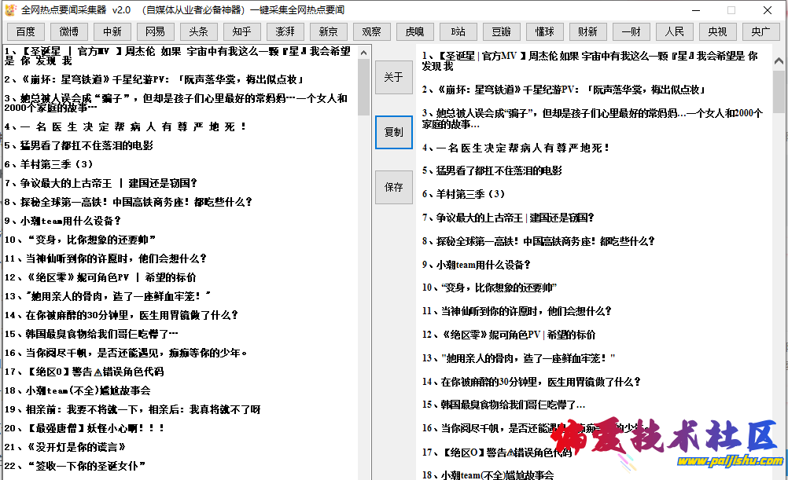Select the 澎湃 source button

pyautogui.click(x=285, y=31)
